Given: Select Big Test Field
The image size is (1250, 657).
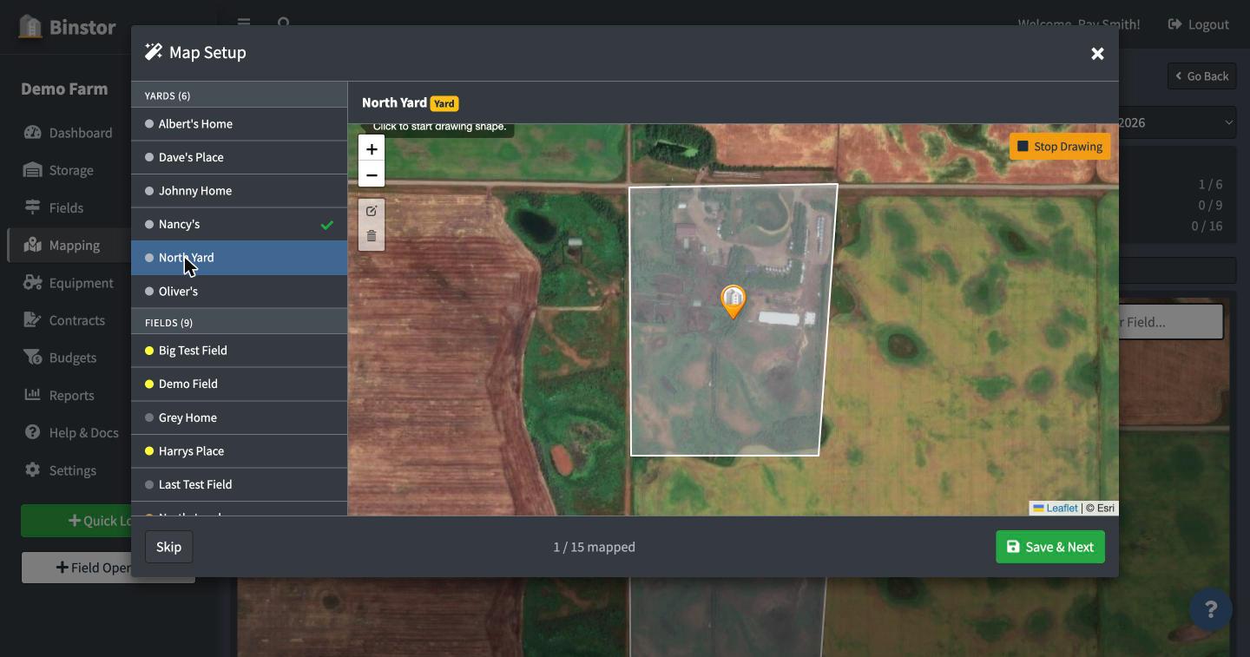Looking at the screenshot, I should pos(239,351).
